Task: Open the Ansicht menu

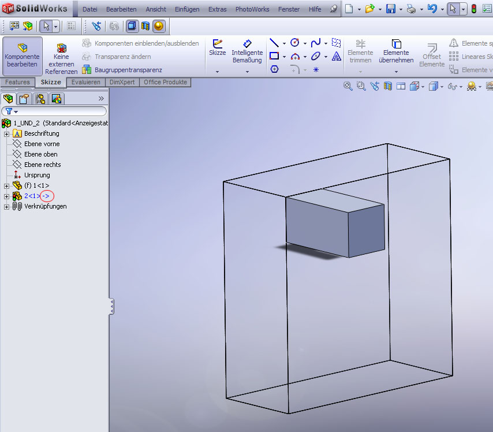Action: point(156,9)
